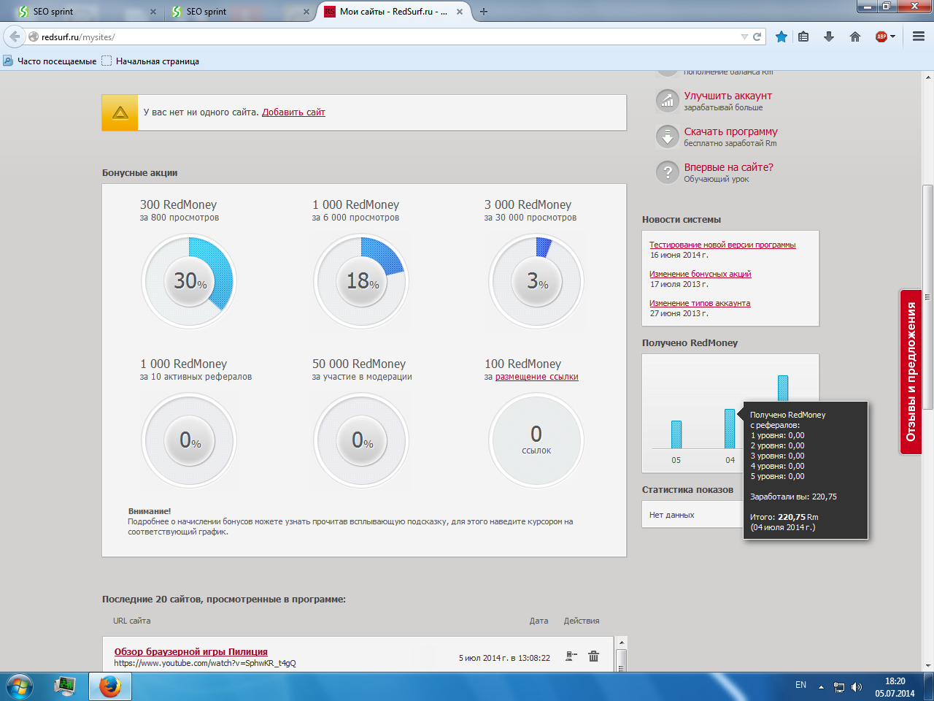Open the Изменение типов аккаунта news link
Viewport: 934px width, 701px height.
700,304
